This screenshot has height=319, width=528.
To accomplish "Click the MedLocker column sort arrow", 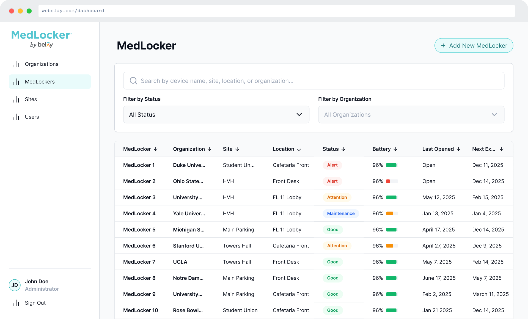I will (x=156, y=149).
